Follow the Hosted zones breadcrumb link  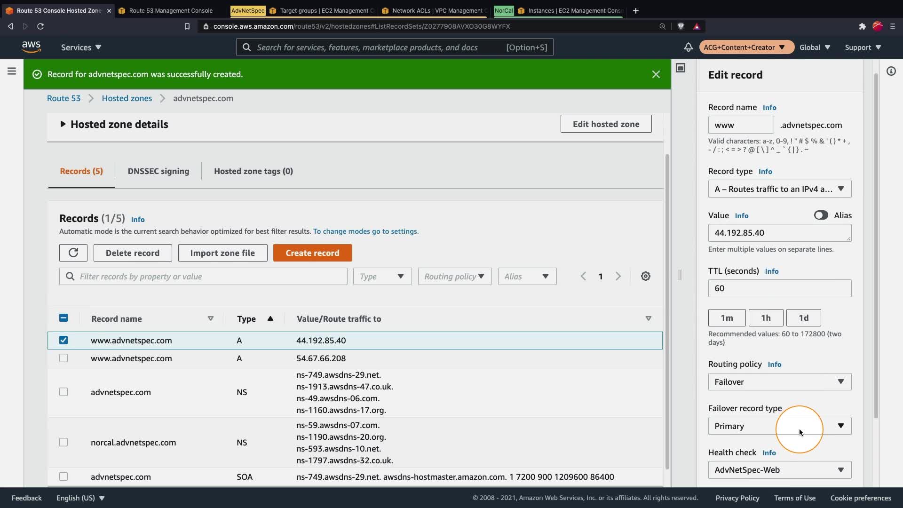pos(127,98)
